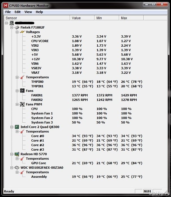Select the Assembly temperature row
The height and width of the screenshot is (197, 171).
tap(39, 177)
